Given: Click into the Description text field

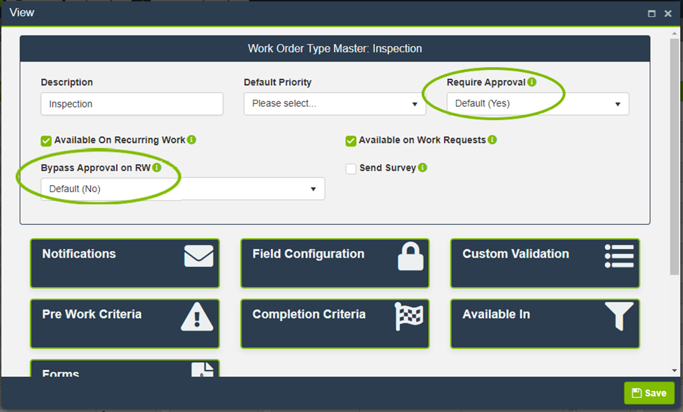Looking at the screenshot, I should click(132, 104).
